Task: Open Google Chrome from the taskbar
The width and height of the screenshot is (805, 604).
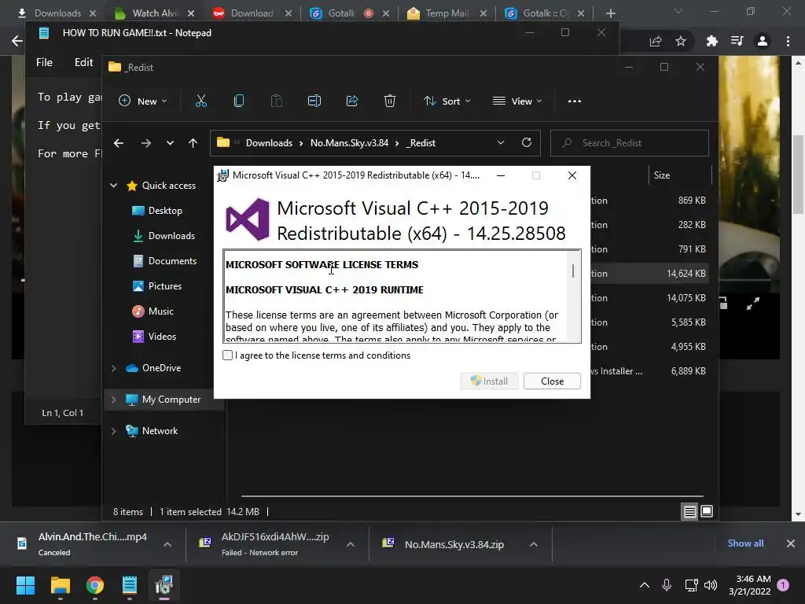Action: pyautogui.click(x=95, y=585)
